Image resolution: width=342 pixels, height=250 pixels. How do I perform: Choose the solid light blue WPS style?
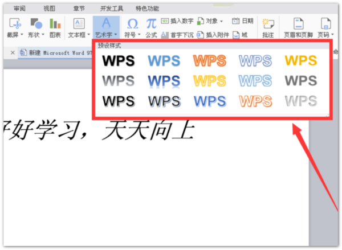164,60
